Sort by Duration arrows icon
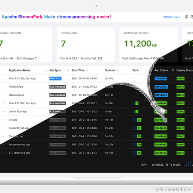 (118, 70)
